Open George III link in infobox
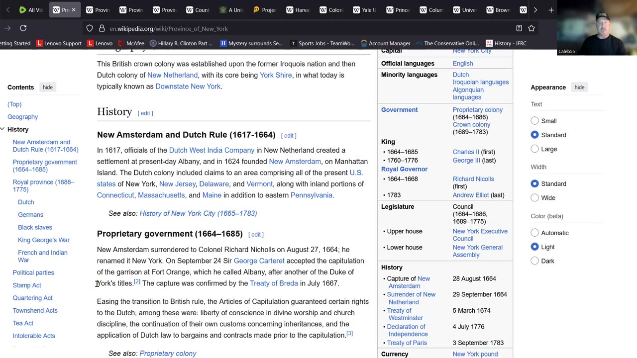Screen dimensions: 637x358 pyautogui.click(x=466, y=160)
